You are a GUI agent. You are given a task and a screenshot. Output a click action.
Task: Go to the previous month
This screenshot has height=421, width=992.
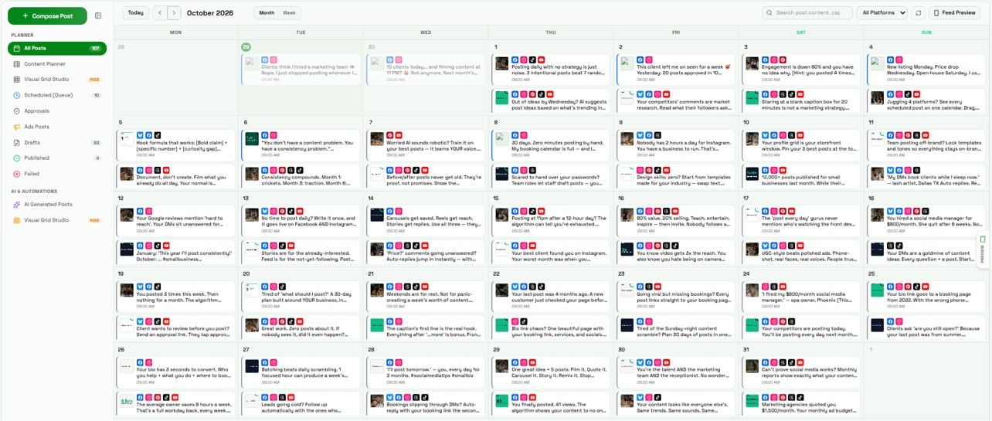tap(160, 12)
